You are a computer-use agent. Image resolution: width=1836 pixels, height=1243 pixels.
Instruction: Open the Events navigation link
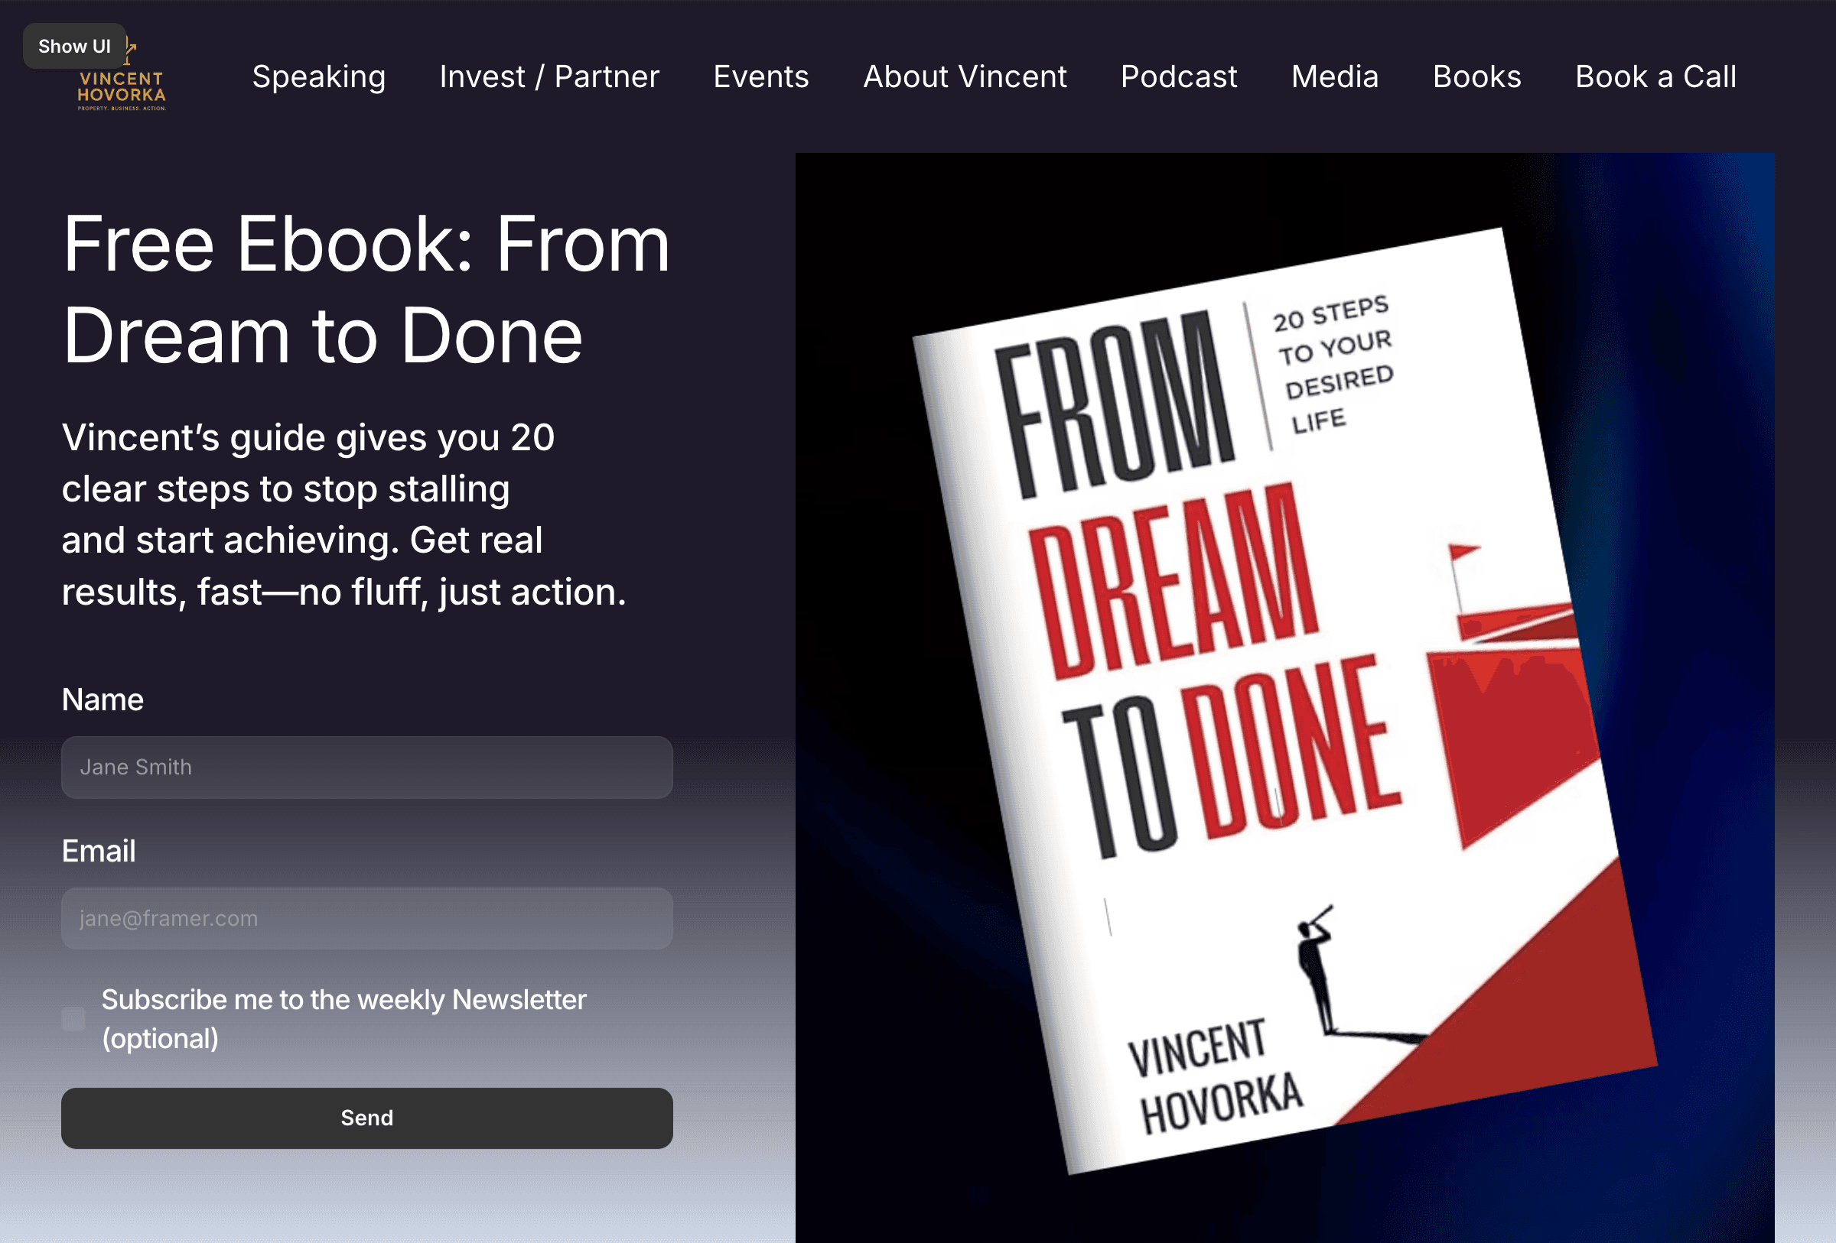point(760,76)
